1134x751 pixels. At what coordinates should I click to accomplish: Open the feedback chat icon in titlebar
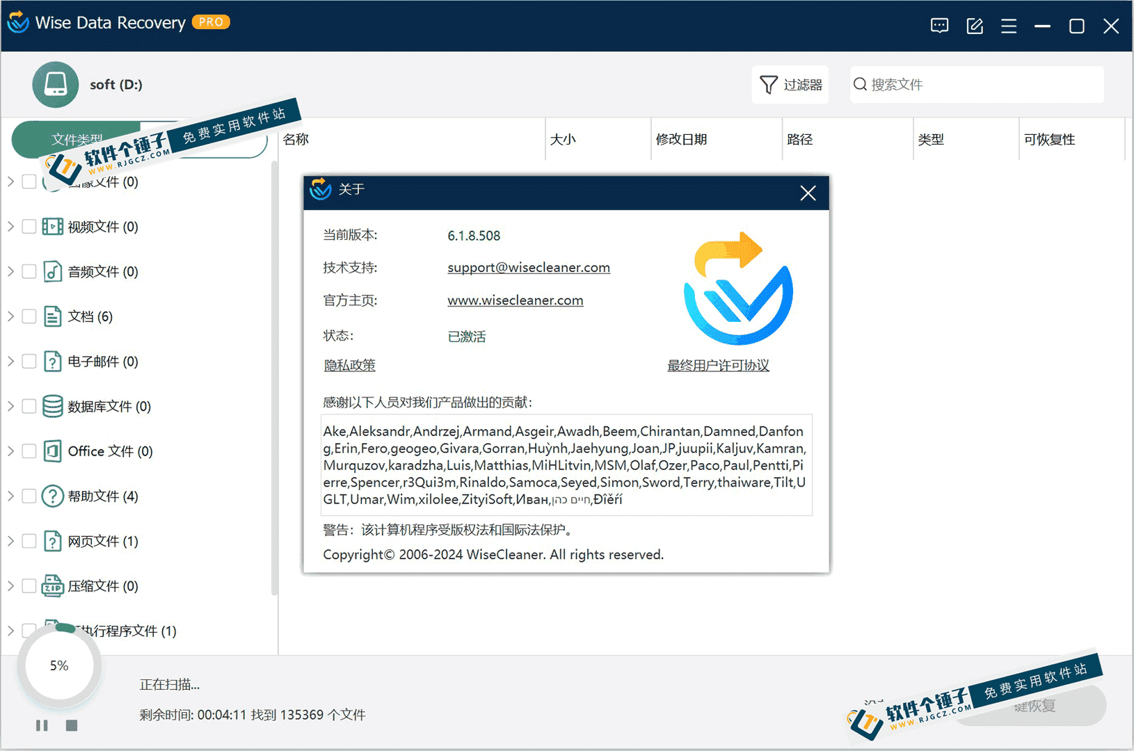939,25
